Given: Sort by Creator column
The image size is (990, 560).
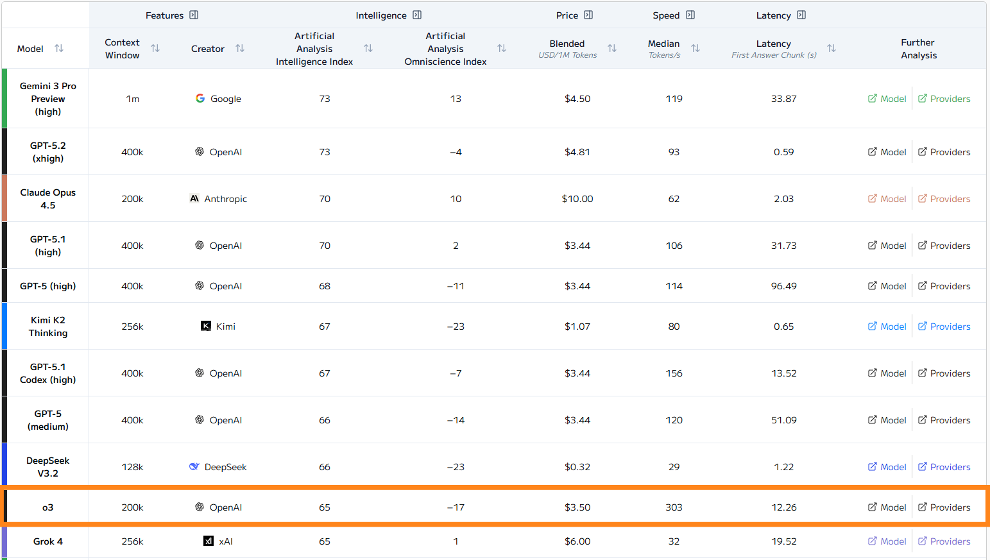Looking at the screenshot, I should (x=240, y=49).
